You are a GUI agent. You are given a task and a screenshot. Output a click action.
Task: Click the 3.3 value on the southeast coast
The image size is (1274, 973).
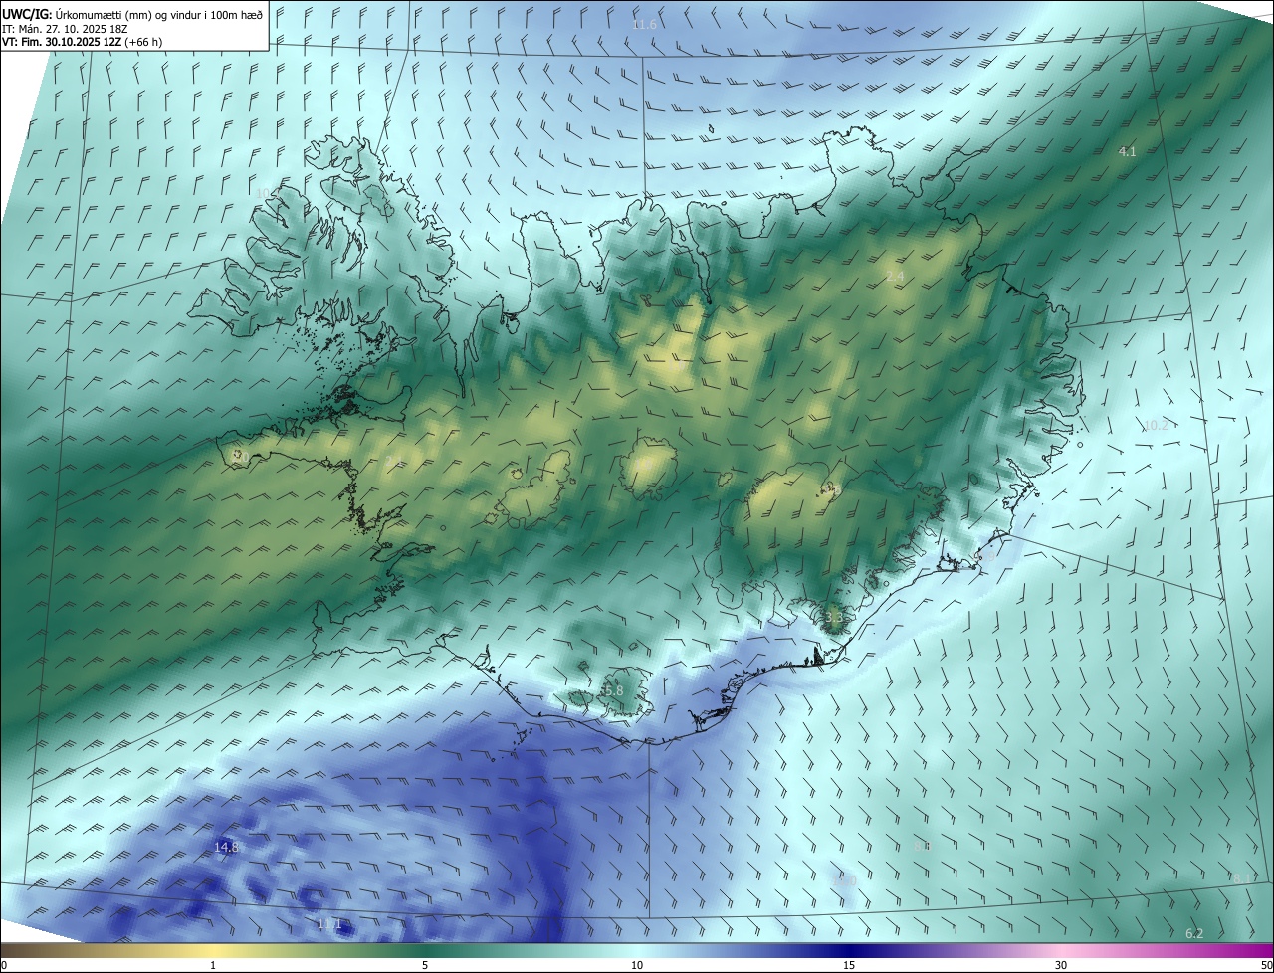tap(834, 617)
